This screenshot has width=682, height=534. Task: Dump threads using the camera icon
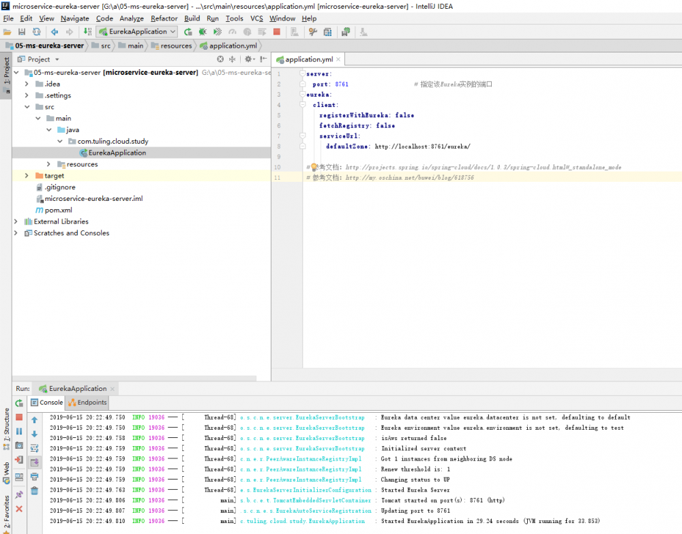tap(19, 445)
